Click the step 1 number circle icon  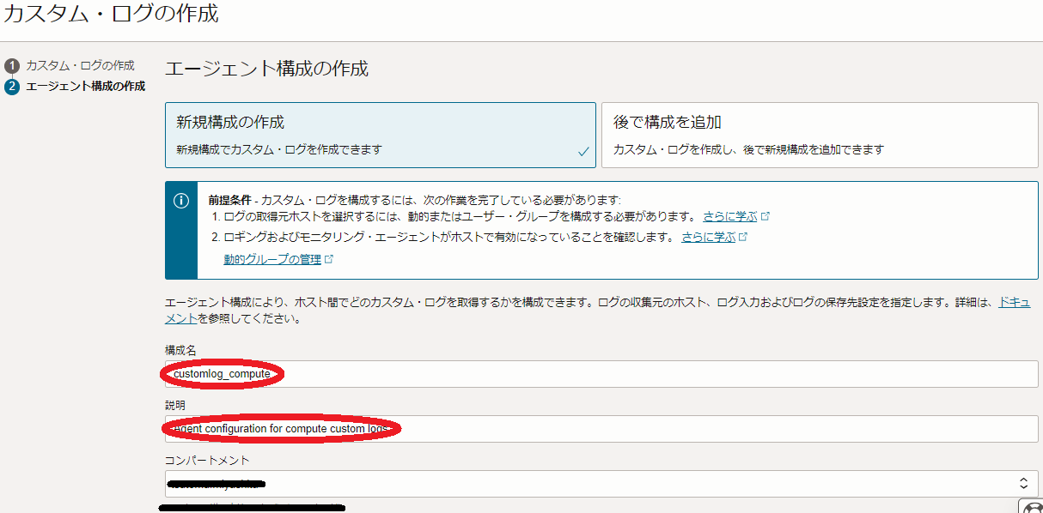11,66
